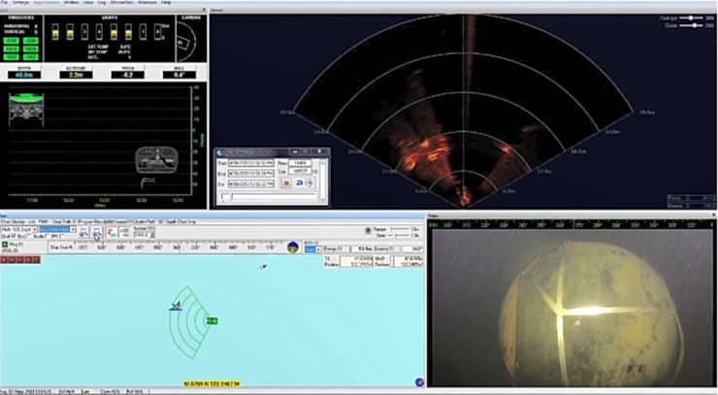Click the Start time field in playback dialog

(x=249, y=160)
